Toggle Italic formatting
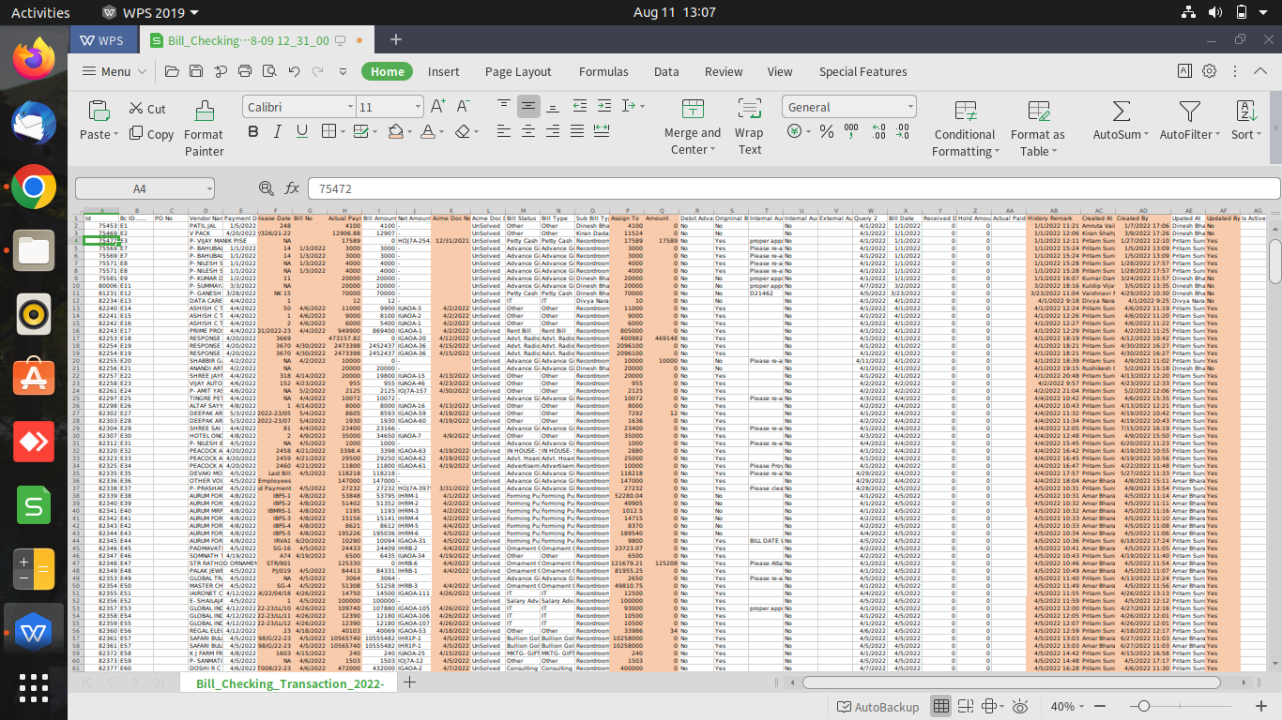The height and width of the screenshot is (720, 1282). (278, 131)
